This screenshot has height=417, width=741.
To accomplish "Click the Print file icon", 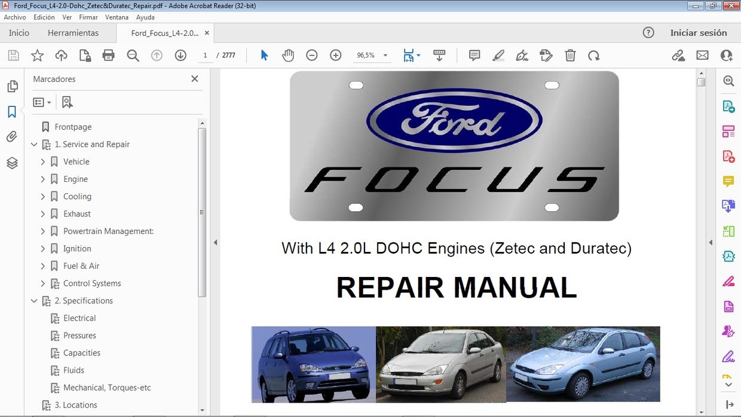I will tap(108, 56).
